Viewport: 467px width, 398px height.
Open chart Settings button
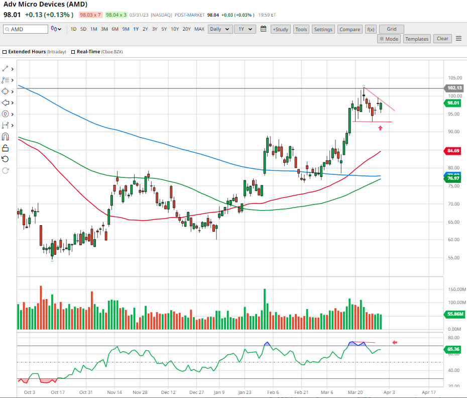[323, 29]
